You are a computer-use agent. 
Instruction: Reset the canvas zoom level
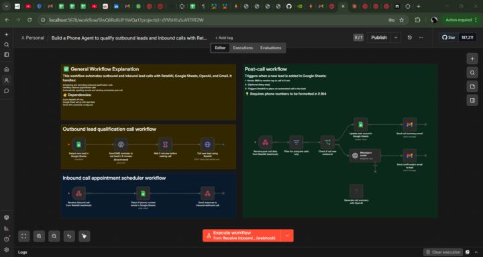point(69,236)
